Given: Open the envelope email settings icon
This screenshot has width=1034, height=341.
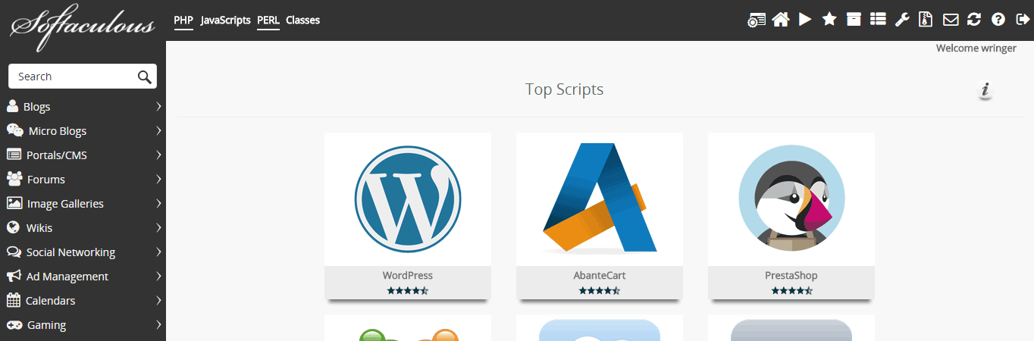Looking at the screenshot, I should (951, 20).
